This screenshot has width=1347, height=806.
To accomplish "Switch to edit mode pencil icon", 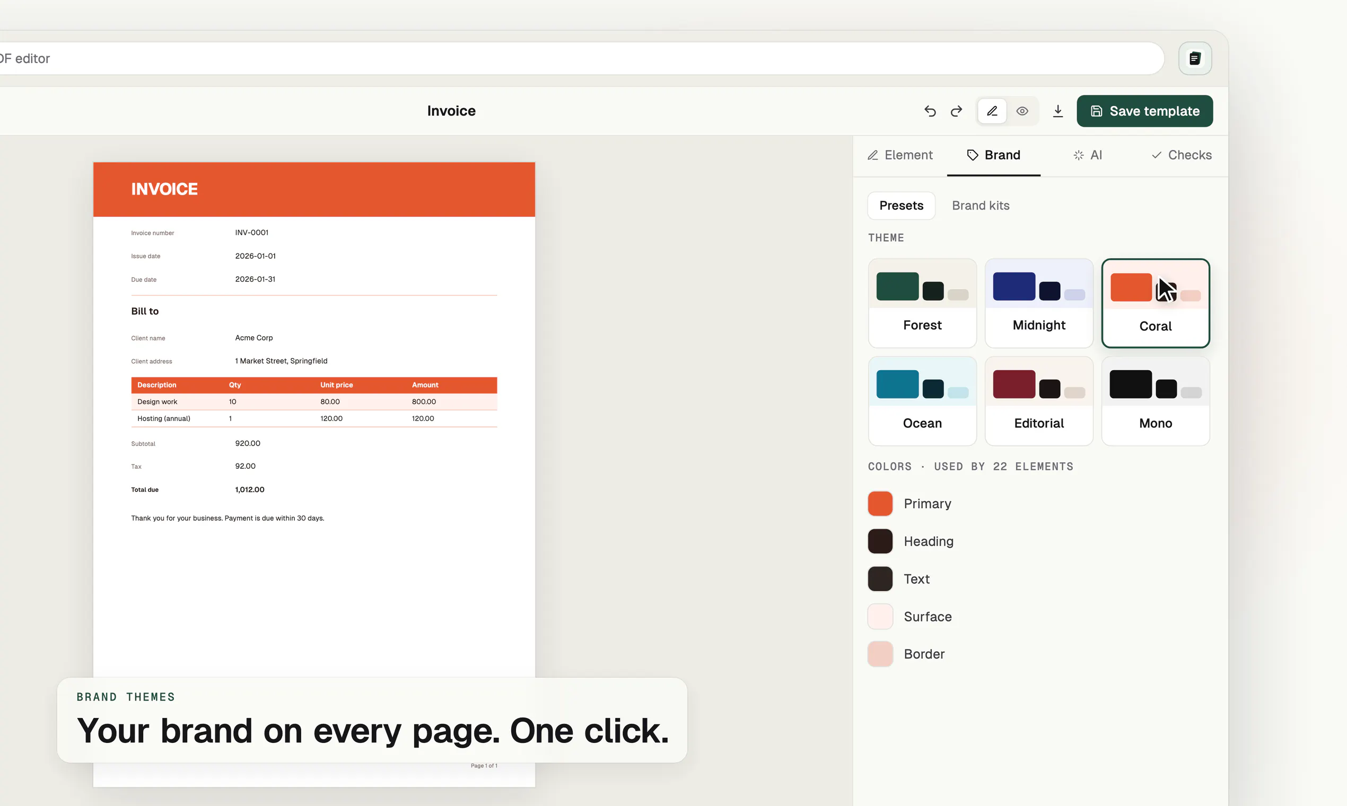I will point(992,111).
